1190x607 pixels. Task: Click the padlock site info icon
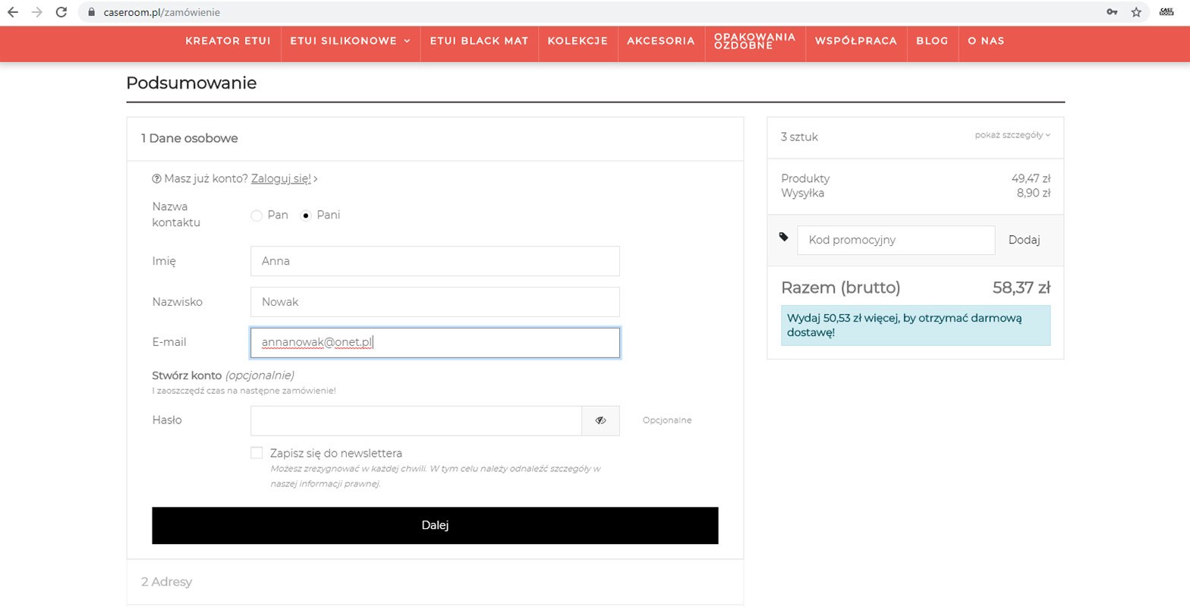92,12
